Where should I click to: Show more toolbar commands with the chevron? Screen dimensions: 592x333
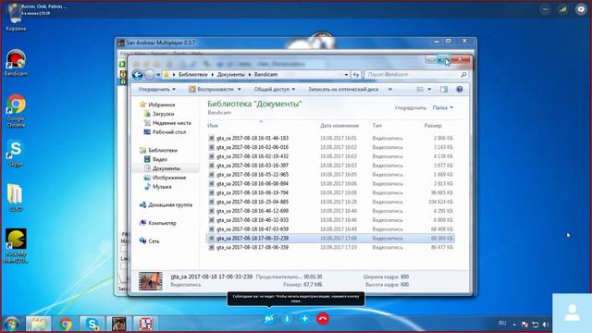point(390,90)
